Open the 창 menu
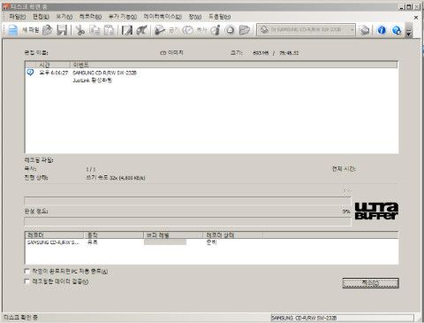This screenshot has width=424, height=323. tap(195, 17)
